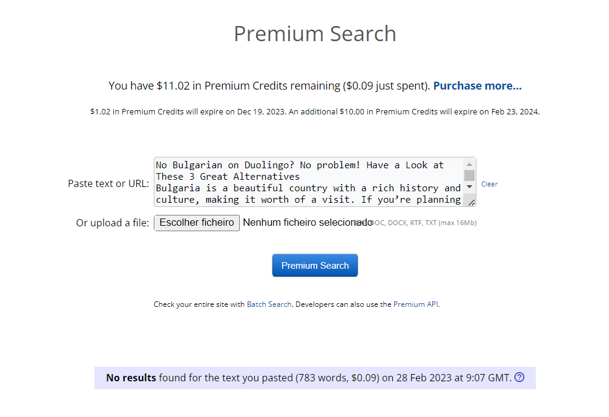Open the Premium API link
609x417 pixels.
point(416,304)
